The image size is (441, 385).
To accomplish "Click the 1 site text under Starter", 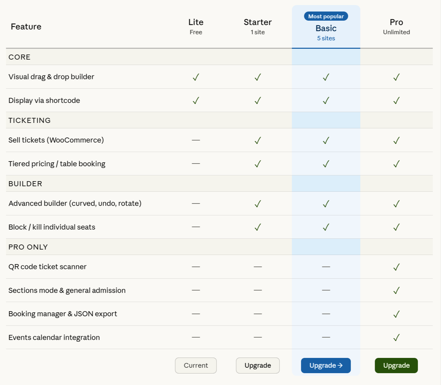I will (x=258, y=32).
